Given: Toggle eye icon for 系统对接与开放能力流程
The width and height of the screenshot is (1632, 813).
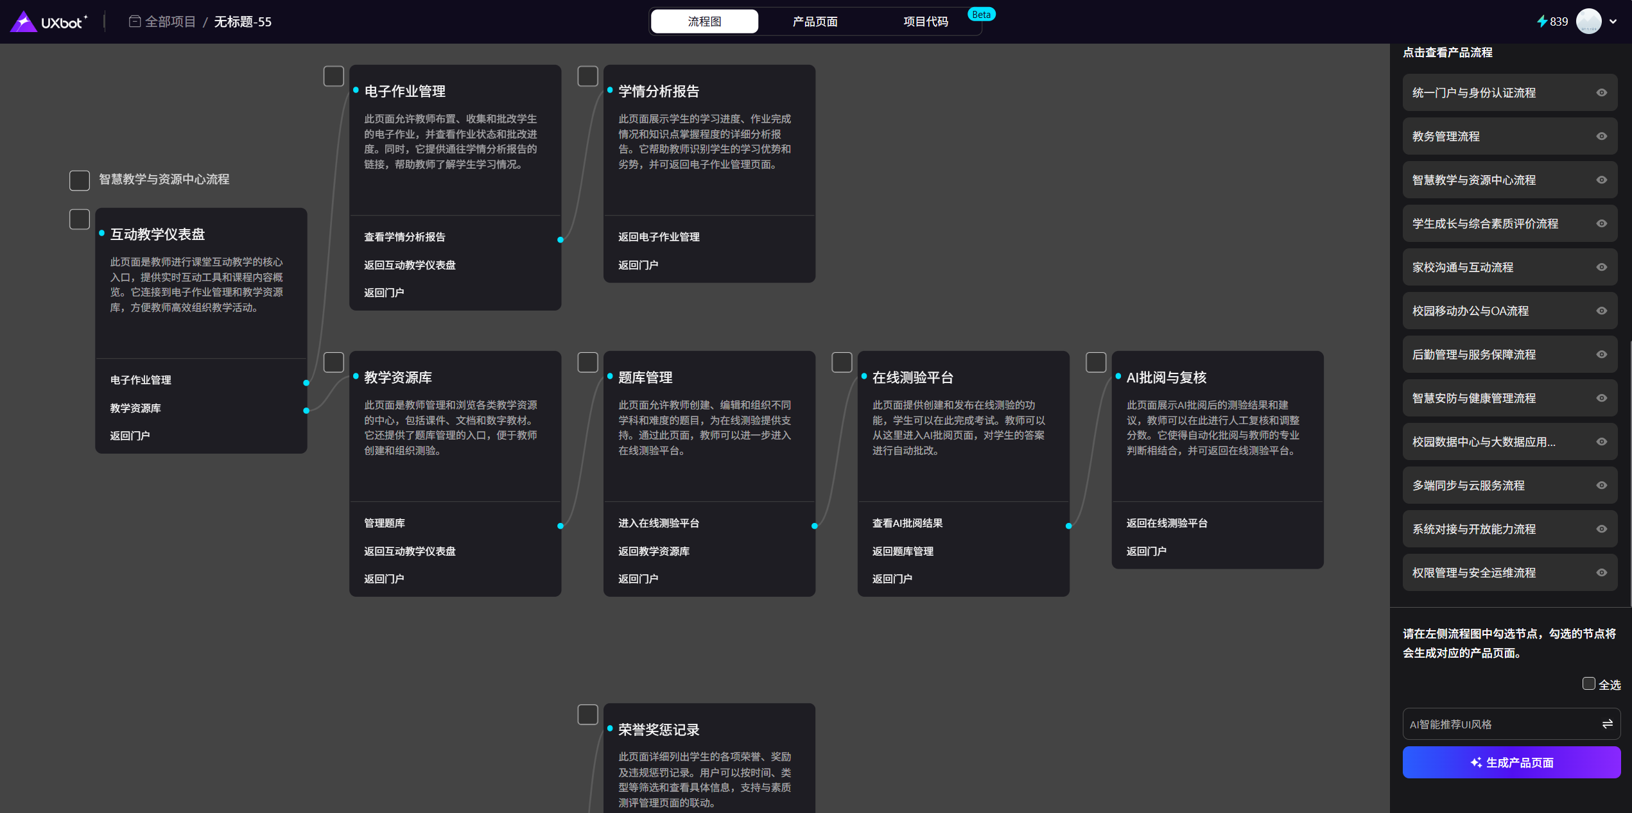Looking at the screenshot, I should pyautogui.click(x=1602, y=529).
